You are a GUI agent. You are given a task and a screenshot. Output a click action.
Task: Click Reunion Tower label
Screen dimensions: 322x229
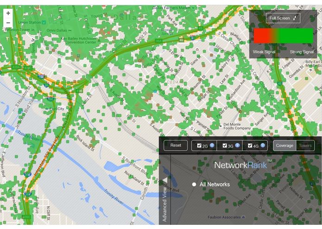[18, 30]
